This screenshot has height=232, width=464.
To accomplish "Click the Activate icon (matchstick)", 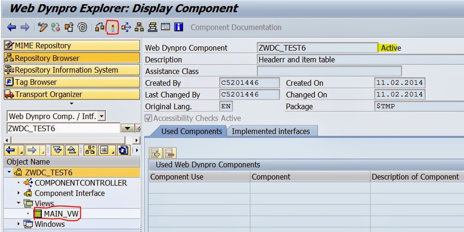I will coord(113,28).
